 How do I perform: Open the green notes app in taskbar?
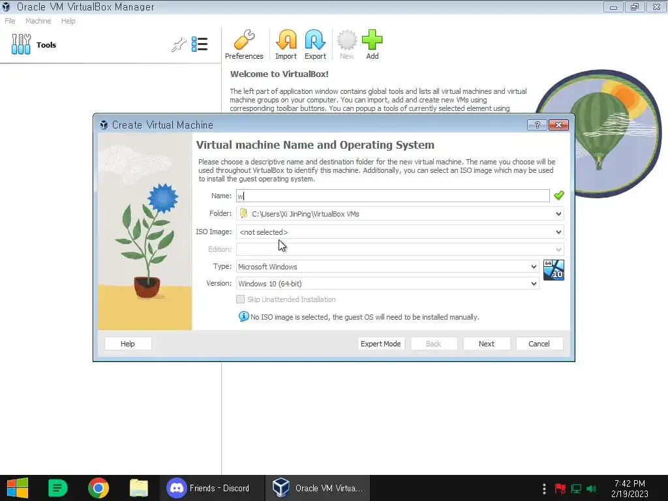[58, 488]
